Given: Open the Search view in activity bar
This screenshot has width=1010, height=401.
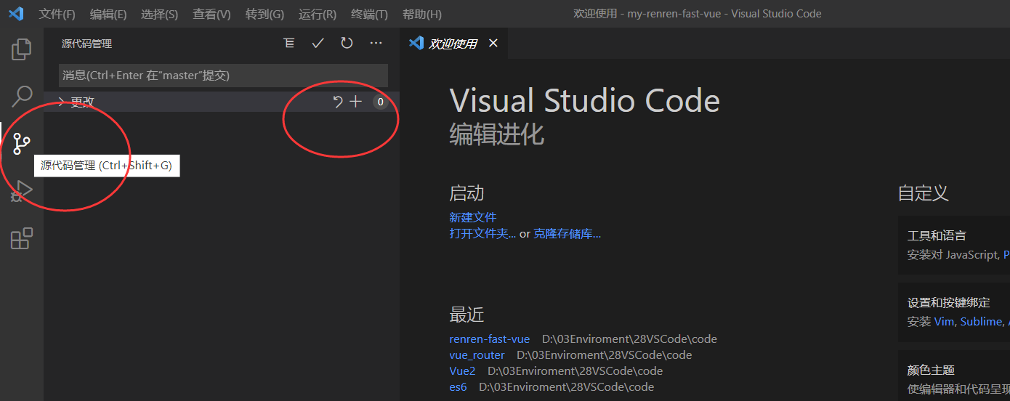Looking at the screenshot, I should [22, 96].
